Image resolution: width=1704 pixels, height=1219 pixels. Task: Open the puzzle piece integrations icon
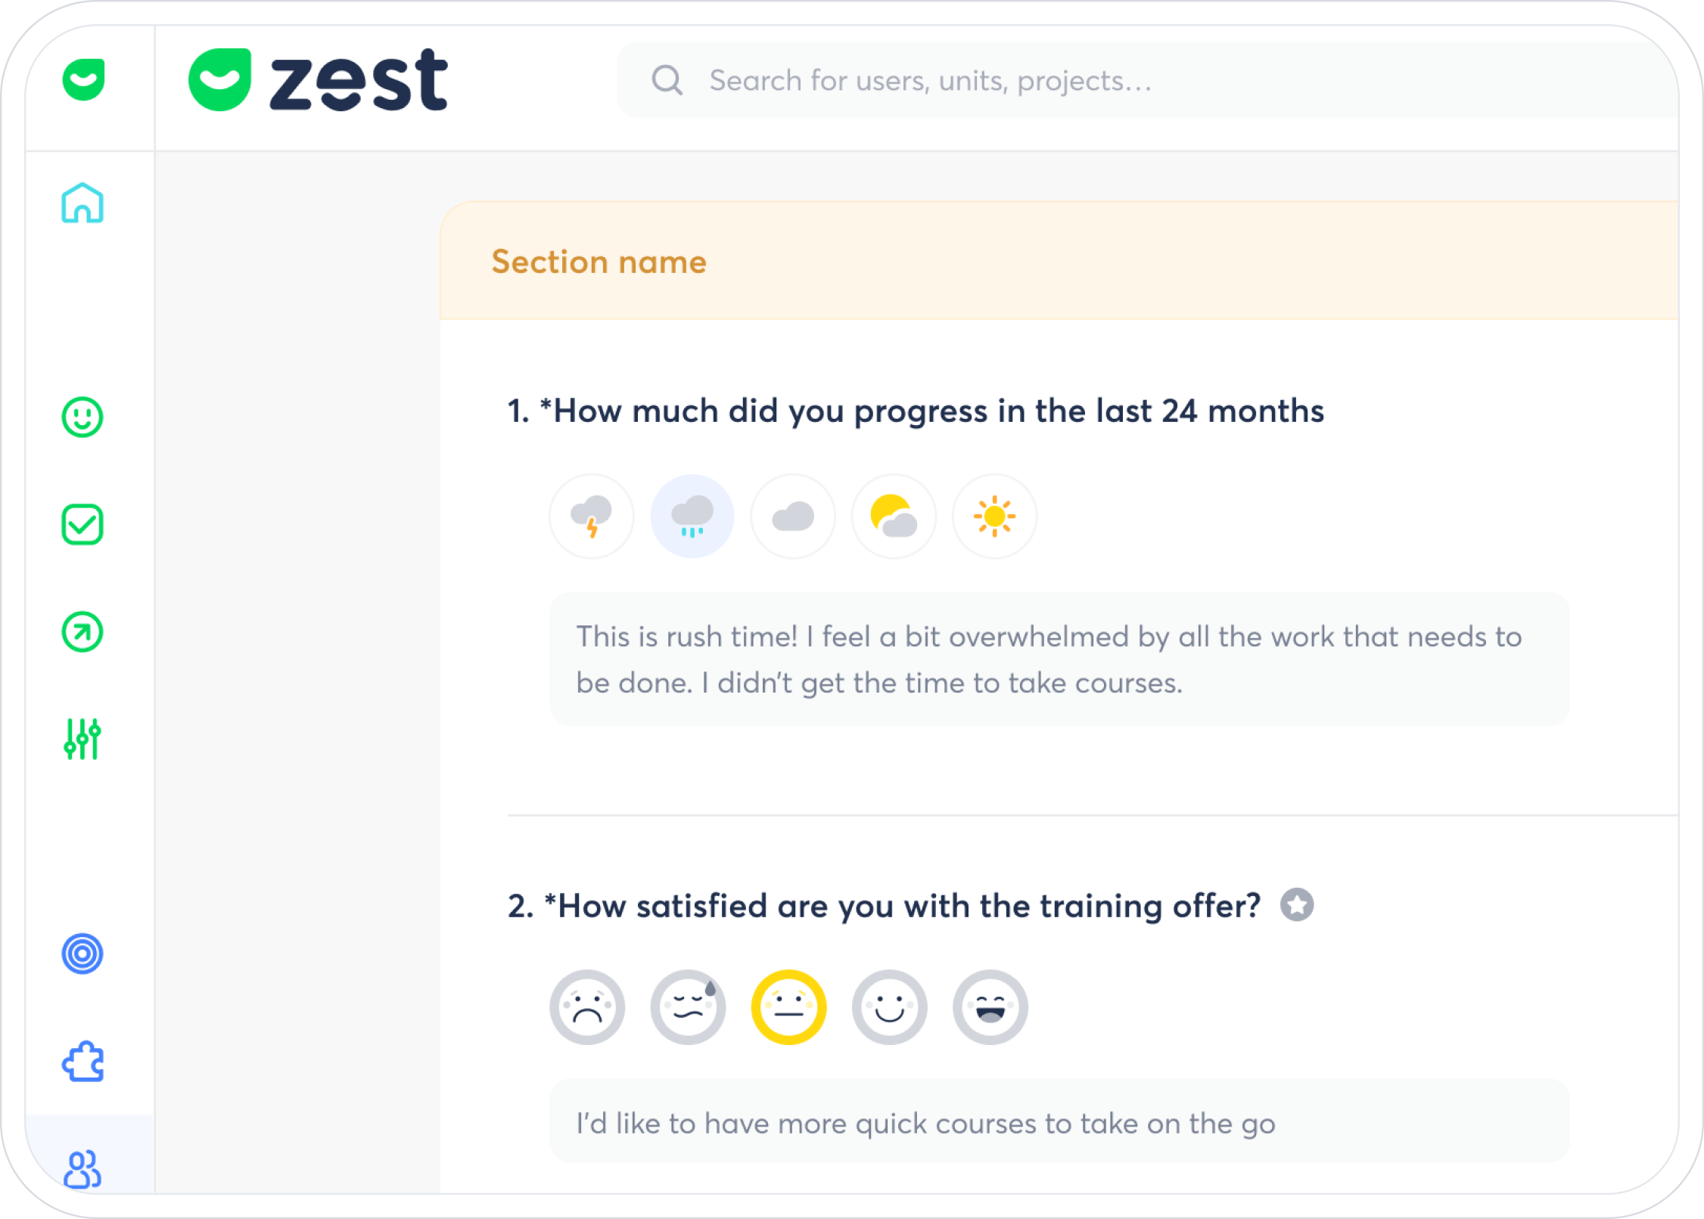click(x=82, y=1062)
